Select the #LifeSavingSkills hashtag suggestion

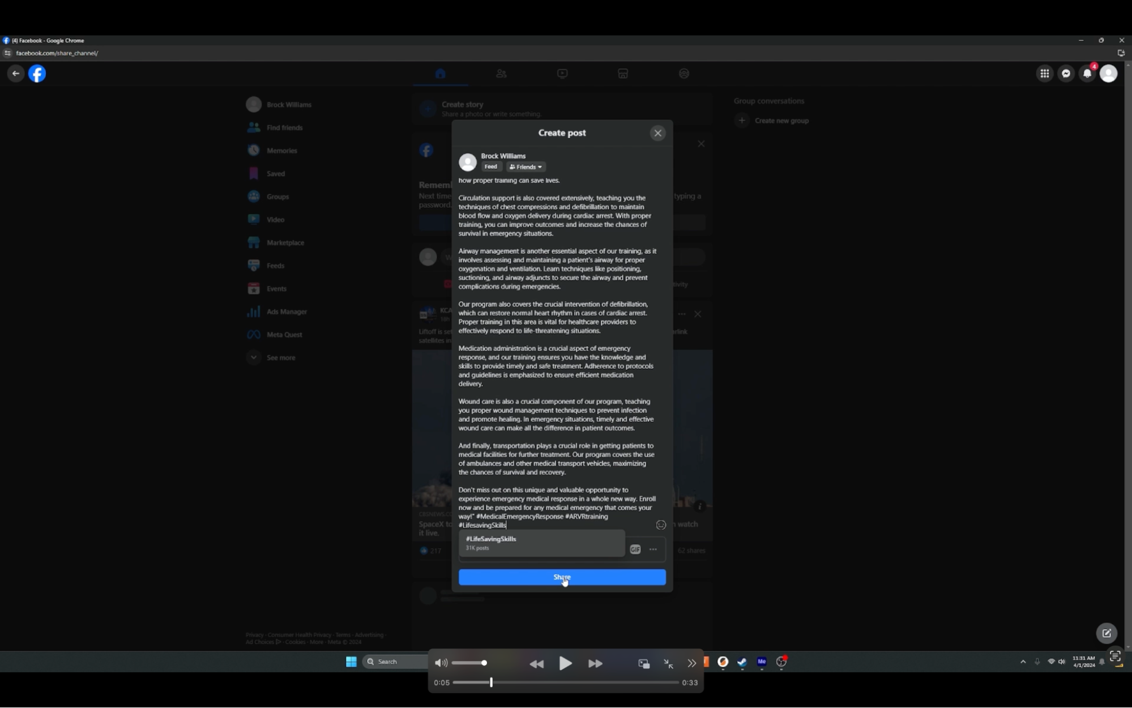coord(542,543)
